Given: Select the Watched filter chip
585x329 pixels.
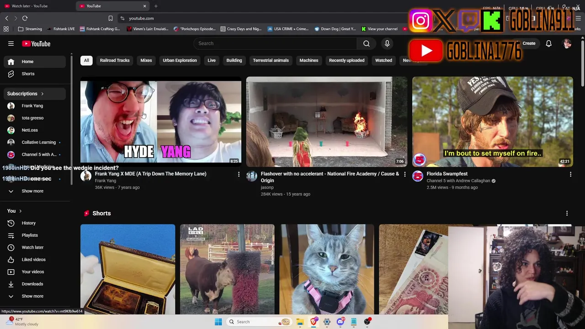Looking at the screenshot, I should click(x=383, y=60).
